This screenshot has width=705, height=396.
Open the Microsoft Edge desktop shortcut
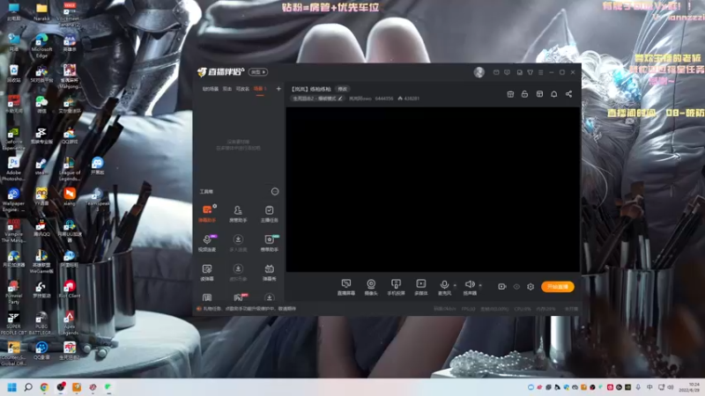click(x=41, y=46)
